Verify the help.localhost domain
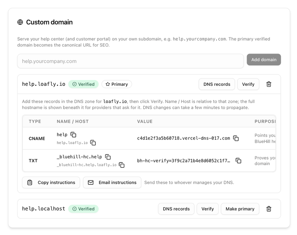 (x=207, y=209)
